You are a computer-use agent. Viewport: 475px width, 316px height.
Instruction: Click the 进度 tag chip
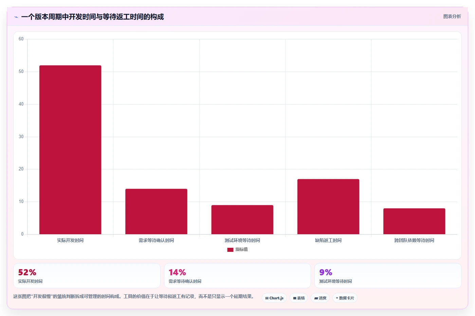320,298
